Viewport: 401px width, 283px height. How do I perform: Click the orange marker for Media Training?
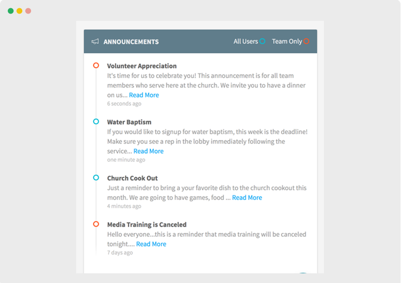(96, 224)
